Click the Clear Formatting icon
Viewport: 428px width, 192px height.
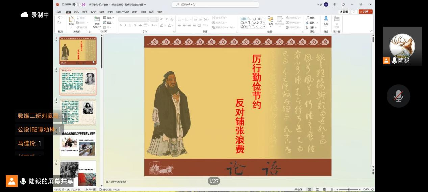click(x=172, y=19)
